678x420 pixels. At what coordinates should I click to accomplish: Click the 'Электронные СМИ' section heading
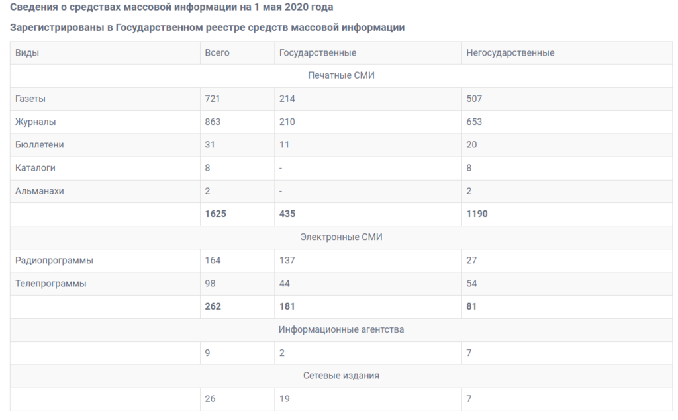point(341,237)
